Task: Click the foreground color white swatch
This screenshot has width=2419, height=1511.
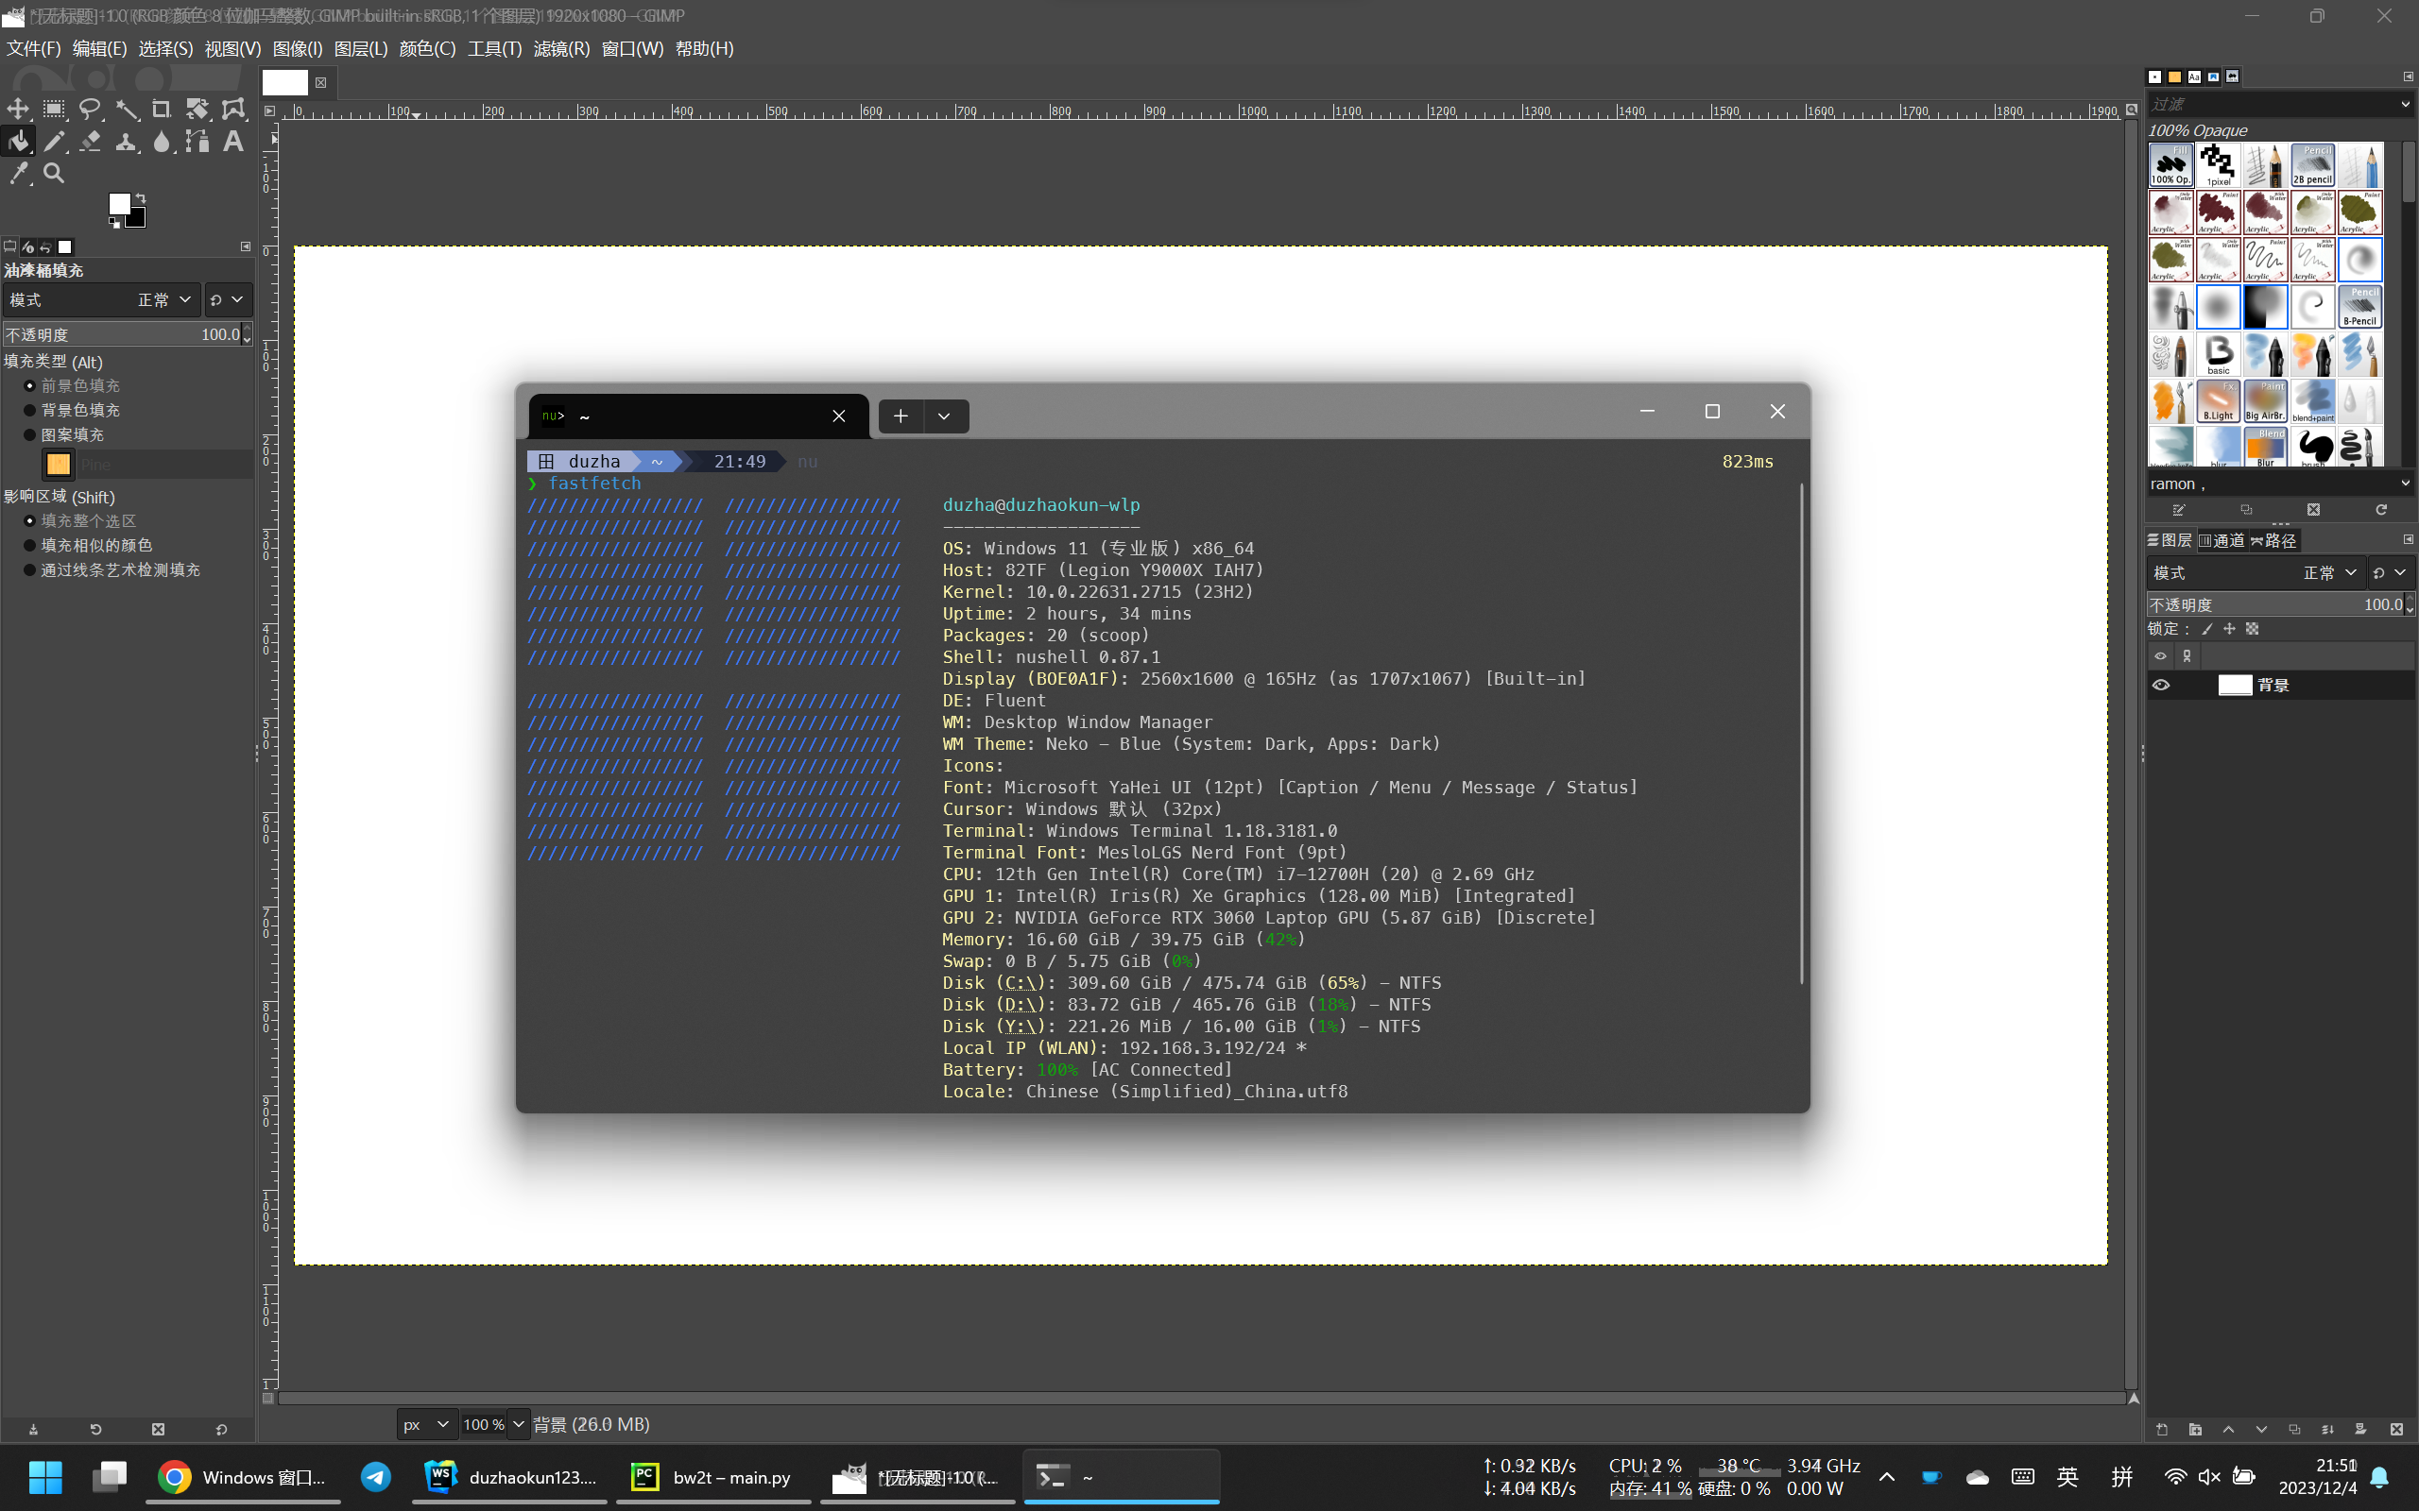Action: [x=118, y=203]
